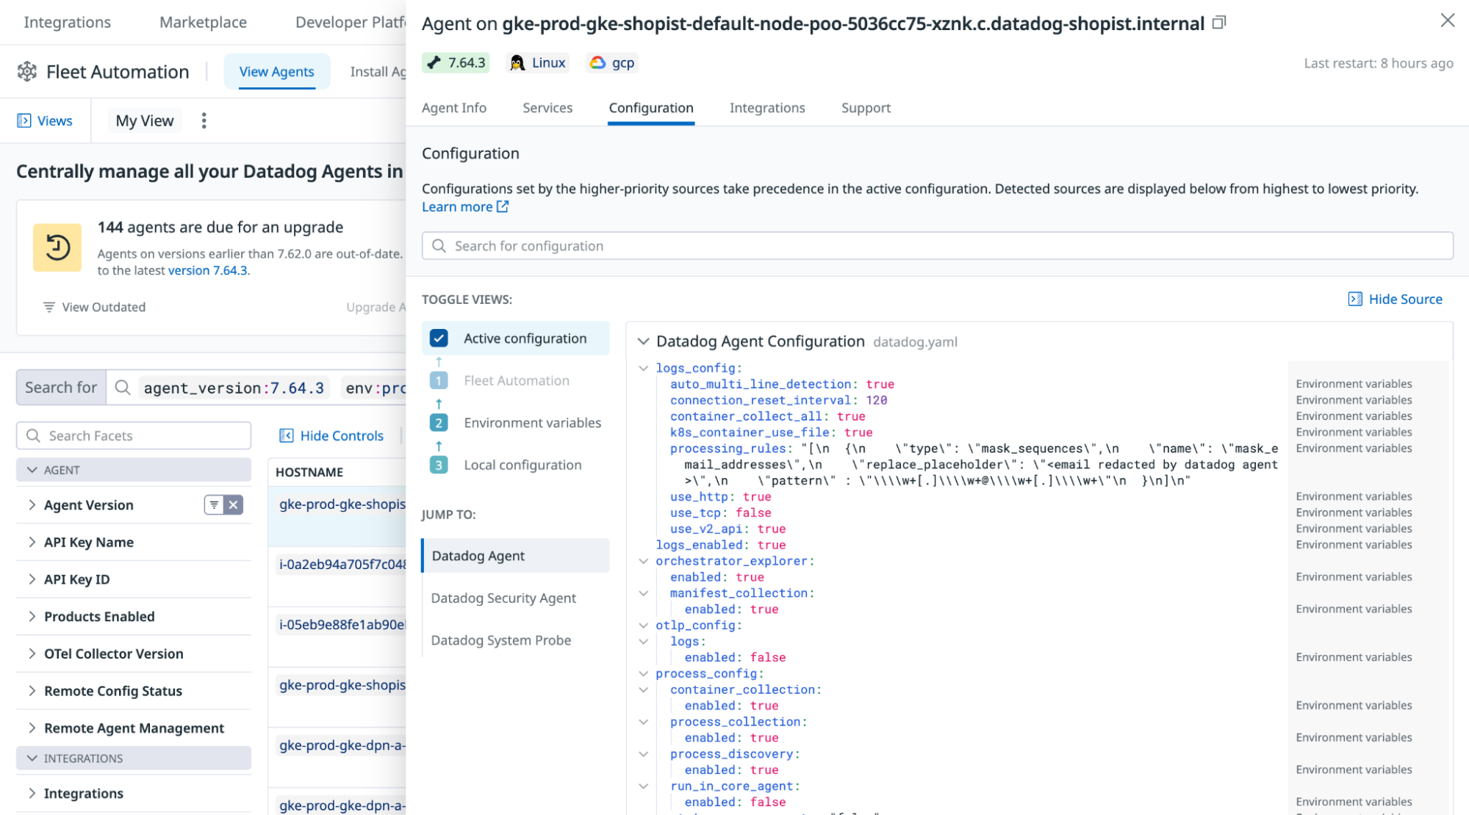Click Hide Controls
The image size is (1469, 815).
[x=331, y=435]
